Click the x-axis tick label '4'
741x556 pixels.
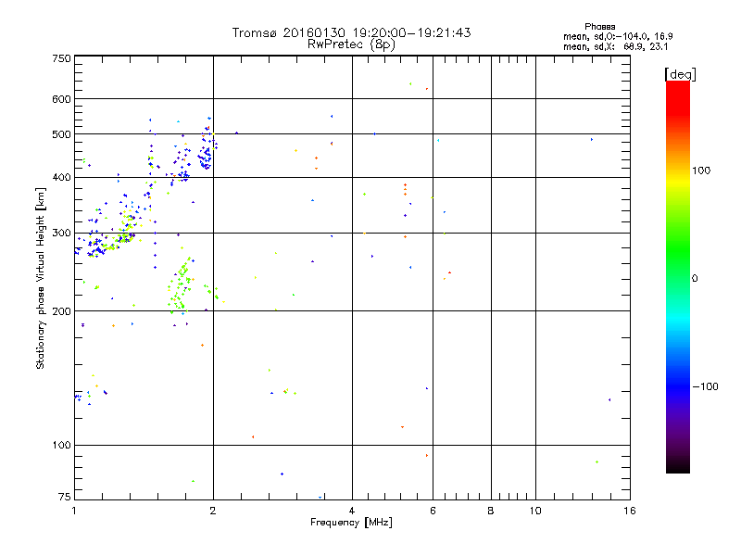(352, 511)
